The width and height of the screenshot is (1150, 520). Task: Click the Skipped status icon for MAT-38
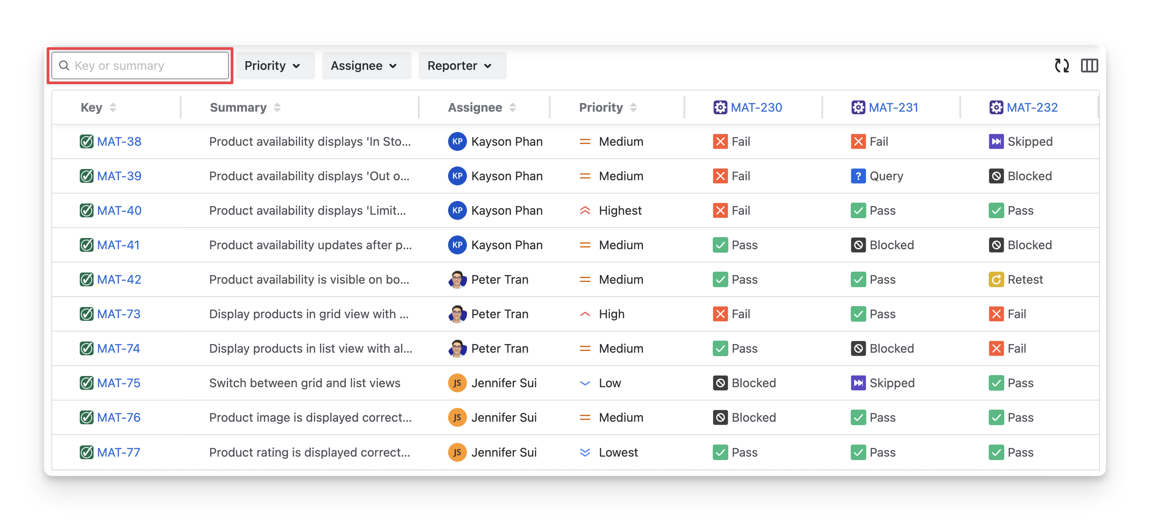(996, 141)
